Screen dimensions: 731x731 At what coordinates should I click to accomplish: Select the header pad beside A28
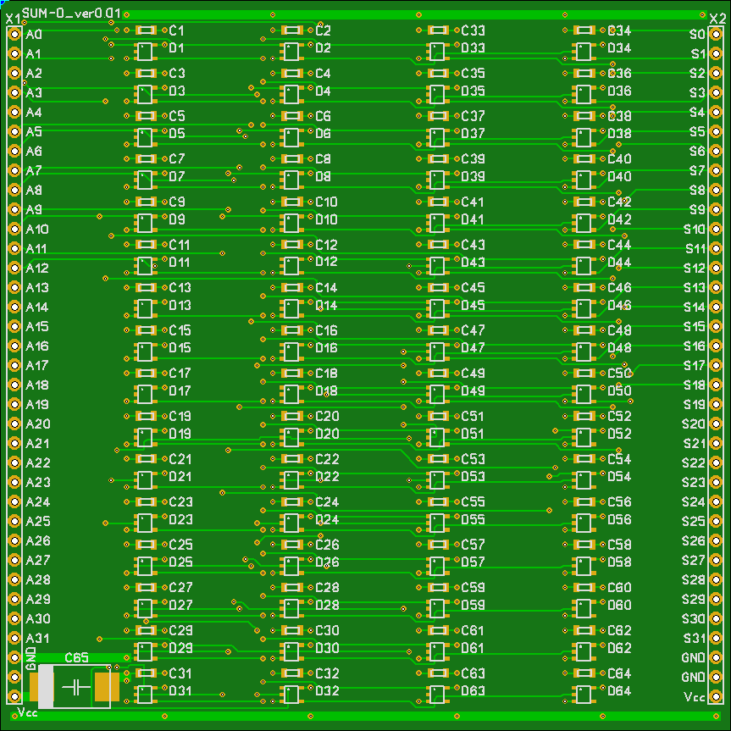coord(14,580)
